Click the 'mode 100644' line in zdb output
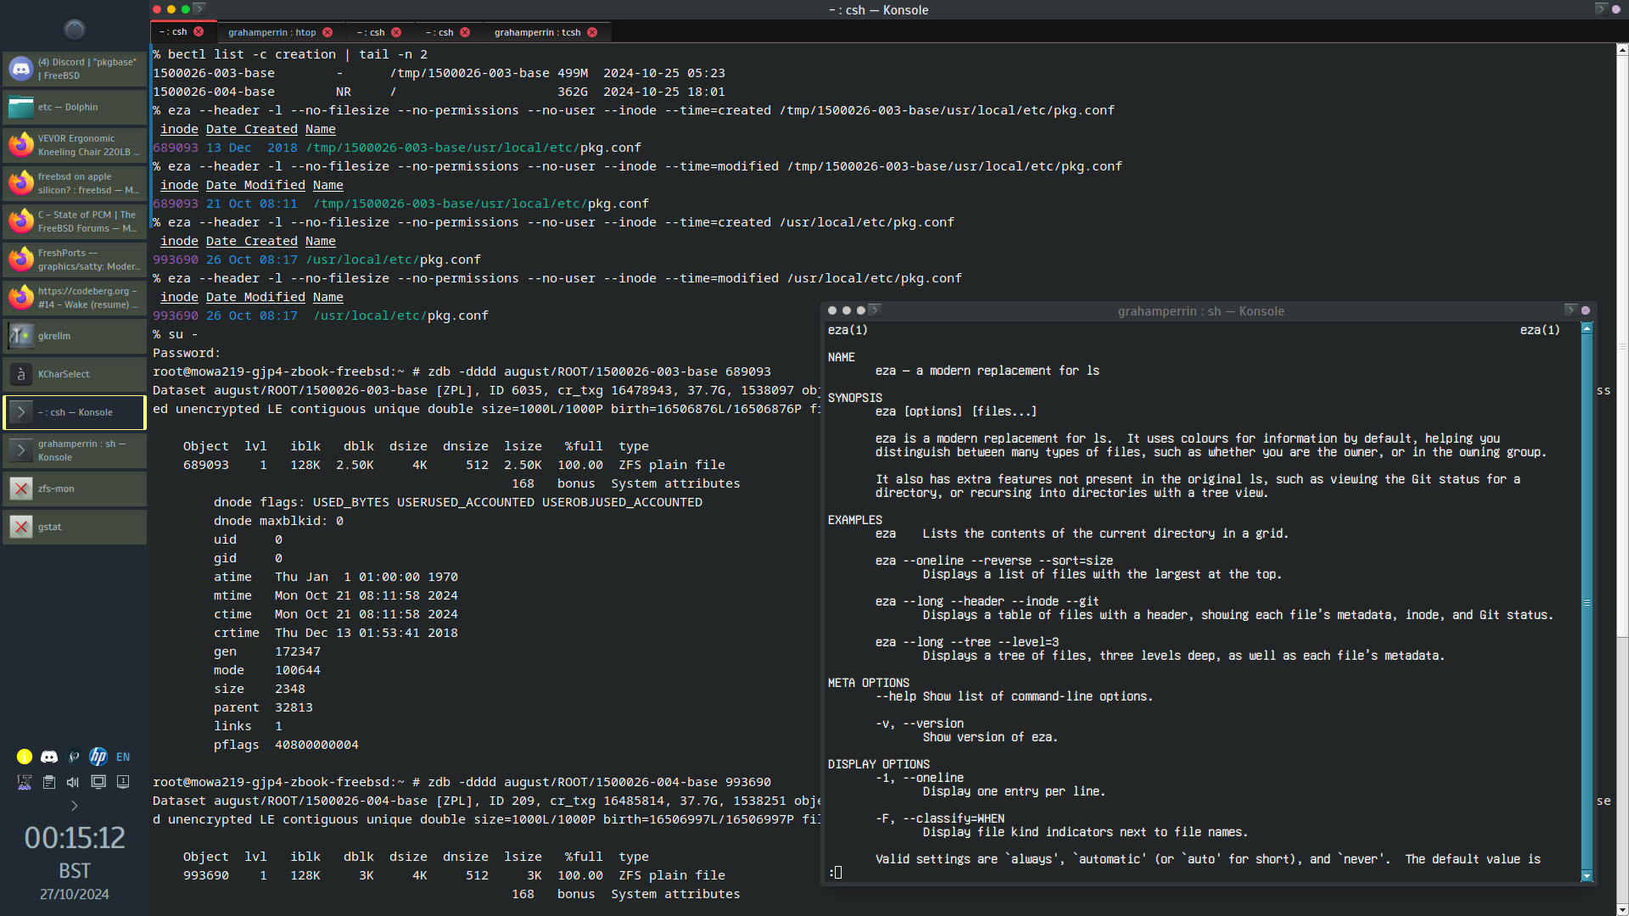This screenshot has width=1629, height=916. [267, 670]
